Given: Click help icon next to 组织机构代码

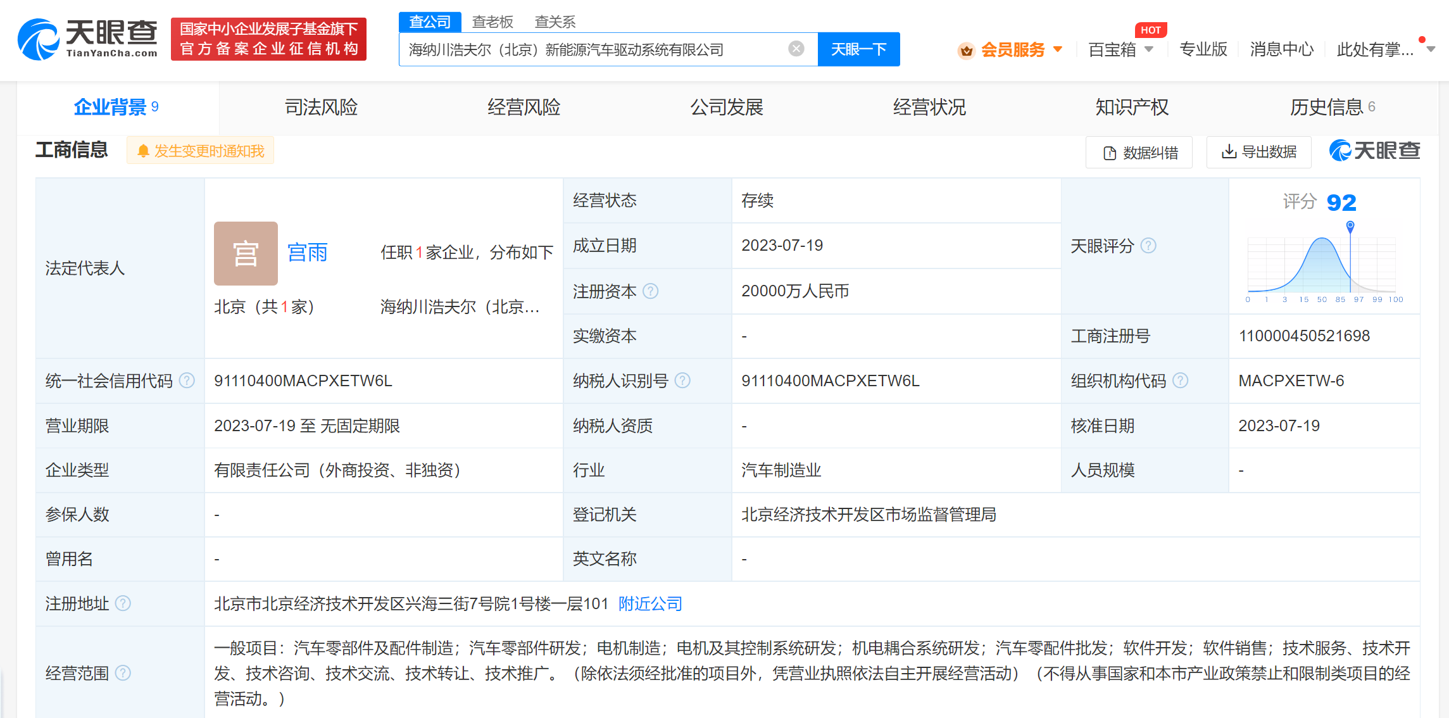Looking at the screenshot, I should tap(1181, 381).
